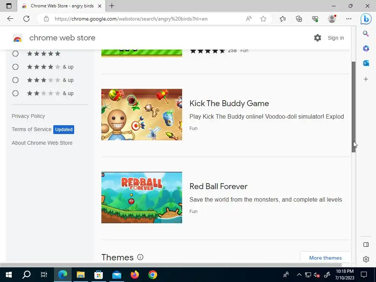Screen dimensions: 376x282
Task: Click the address bar URL field
Action: (131, 19)
